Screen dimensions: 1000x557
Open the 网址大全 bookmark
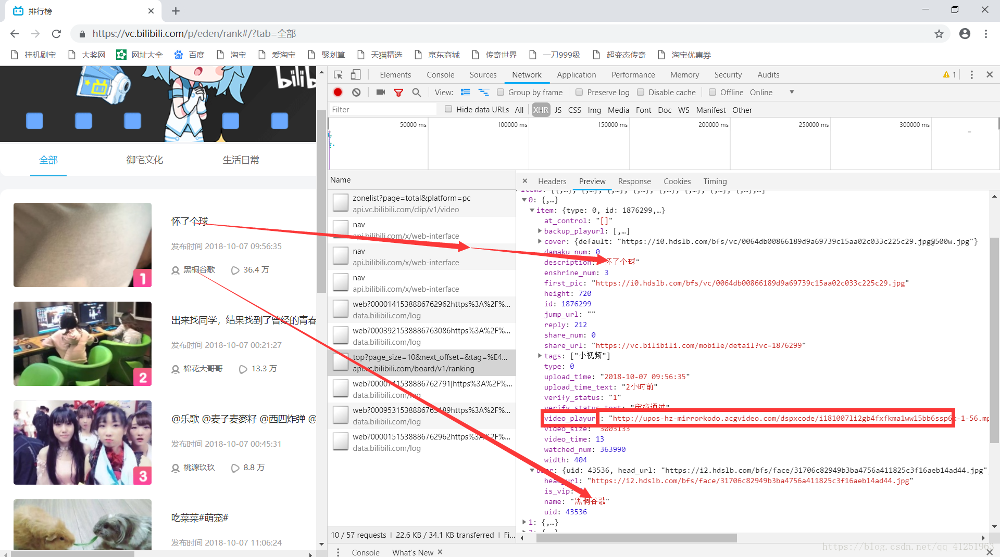(140, 55)
